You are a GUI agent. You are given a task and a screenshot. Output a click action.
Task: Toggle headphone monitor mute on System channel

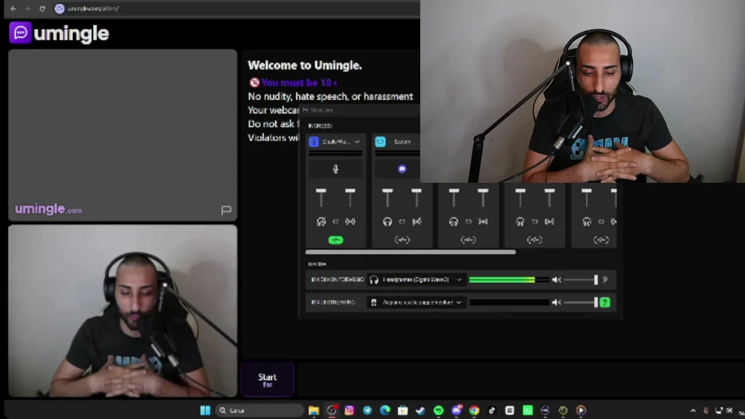(387, 221)
